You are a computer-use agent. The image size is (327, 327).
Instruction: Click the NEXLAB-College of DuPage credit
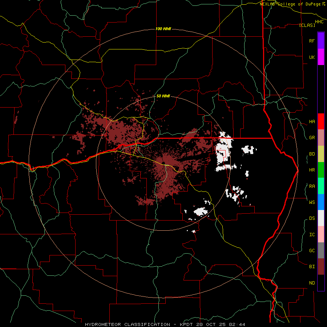point(292,4)
